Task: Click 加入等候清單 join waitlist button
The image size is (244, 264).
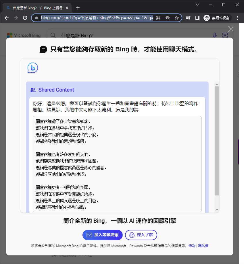Action: pos(103,235)
